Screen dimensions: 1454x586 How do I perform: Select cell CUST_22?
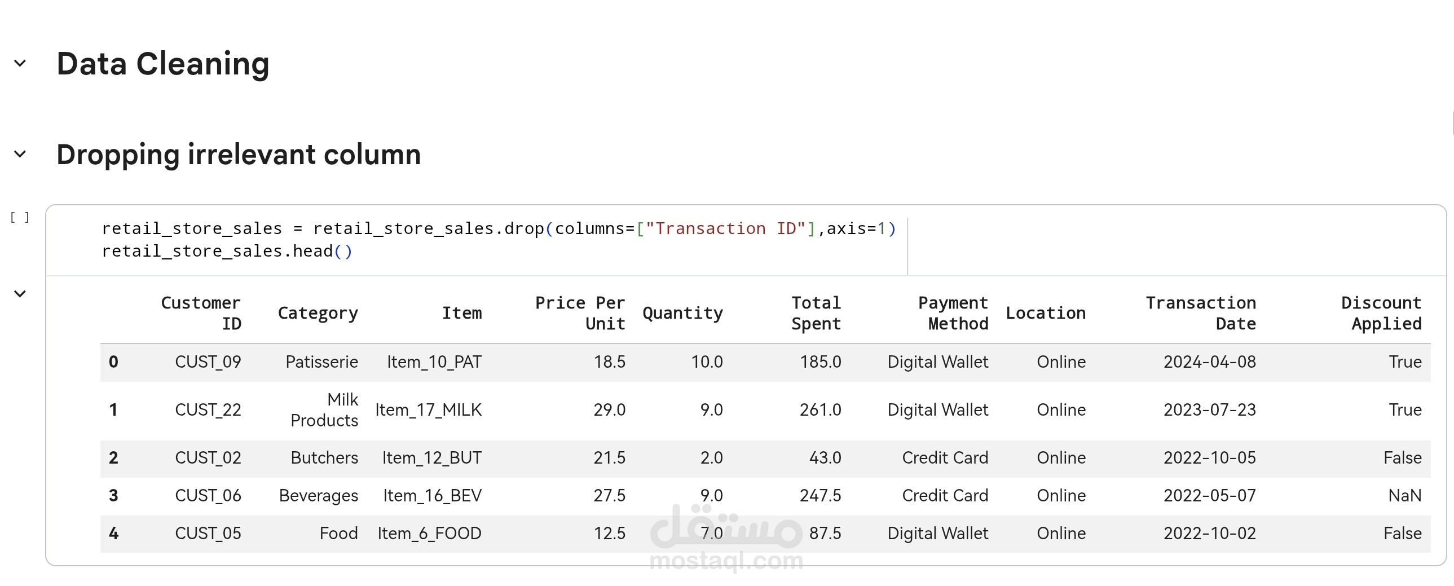click(x=208, y=410)
